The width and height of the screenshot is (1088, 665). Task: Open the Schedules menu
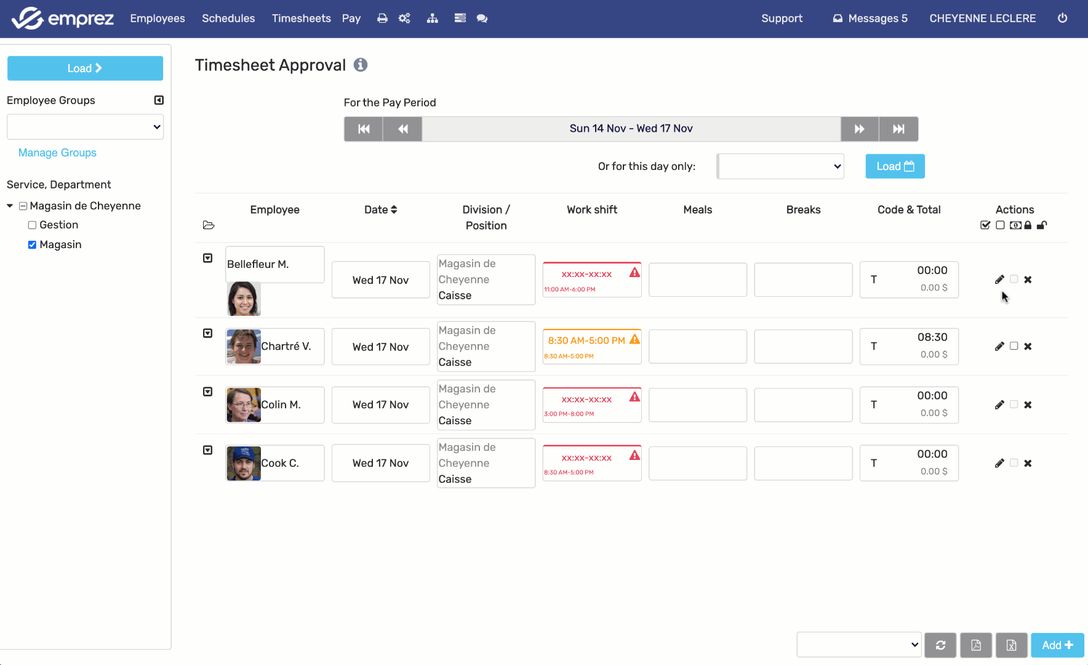(228, 18)
